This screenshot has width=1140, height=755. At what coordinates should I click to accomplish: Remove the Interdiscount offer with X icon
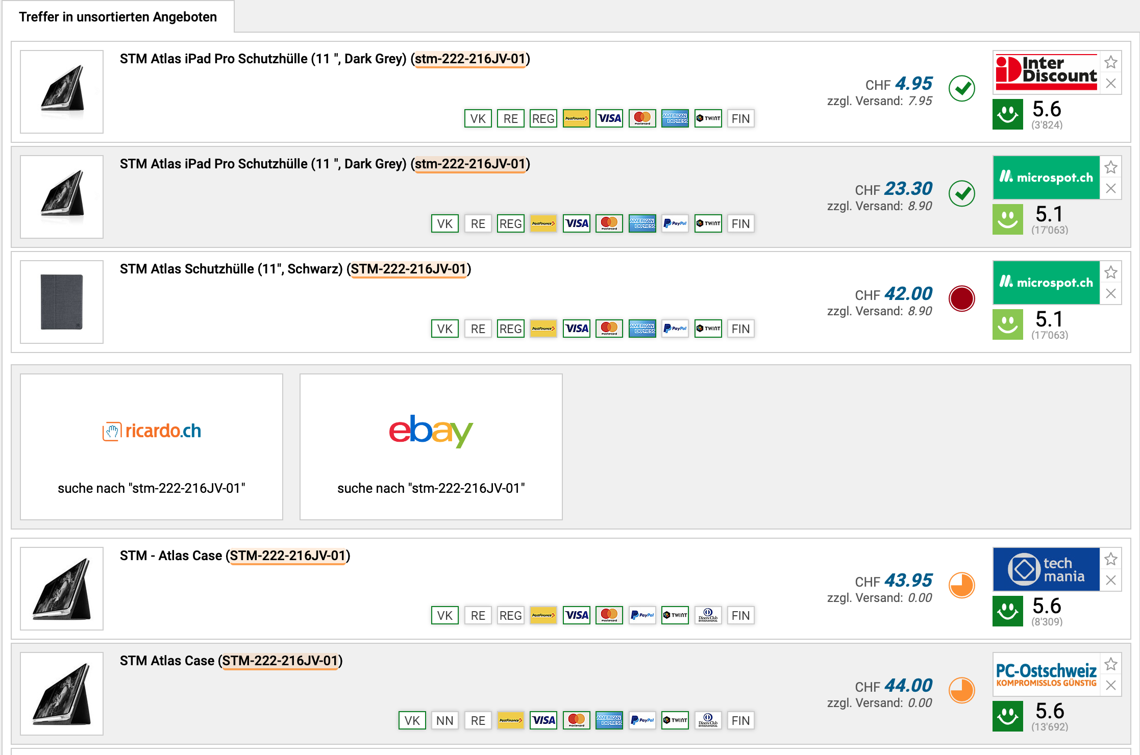pyautogui.click(x=1110, y=84)
